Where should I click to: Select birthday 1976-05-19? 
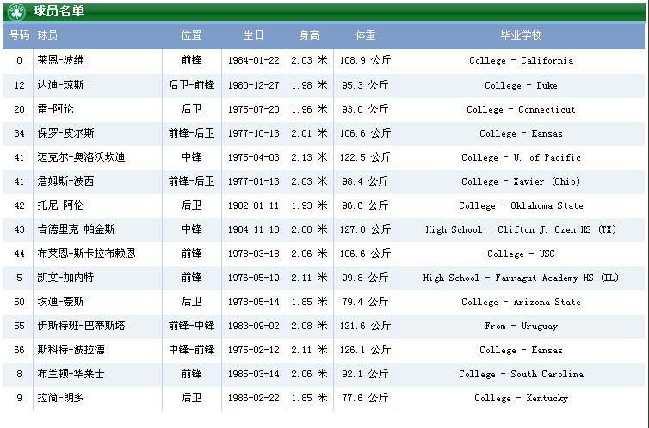coord(253,278)
